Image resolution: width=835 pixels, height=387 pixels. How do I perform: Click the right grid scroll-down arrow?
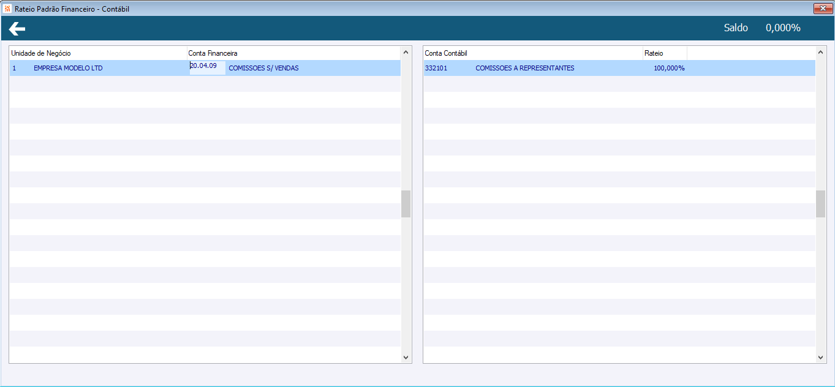820,357
